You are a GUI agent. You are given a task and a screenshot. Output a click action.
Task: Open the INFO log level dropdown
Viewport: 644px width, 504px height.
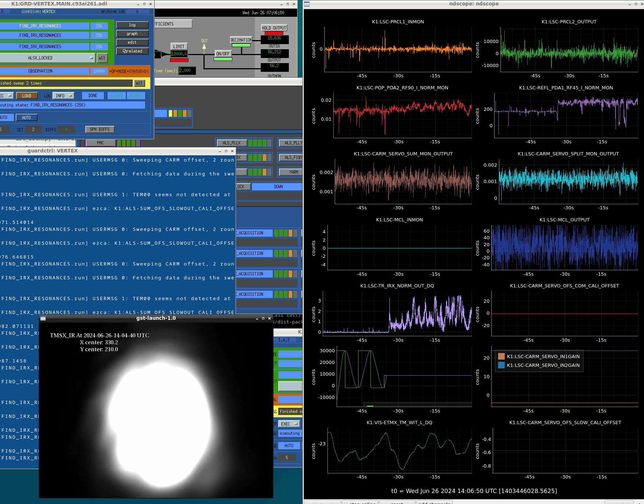point(63,96)
